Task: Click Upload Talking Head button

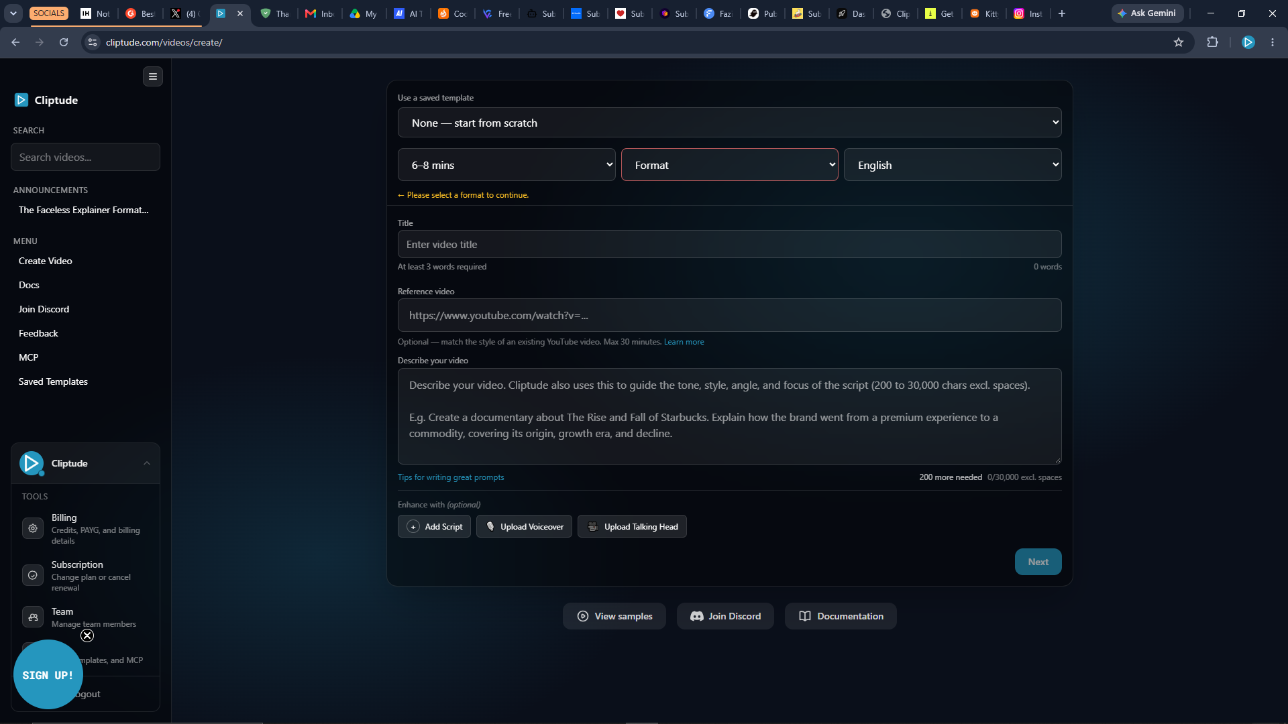Action: 632,526
